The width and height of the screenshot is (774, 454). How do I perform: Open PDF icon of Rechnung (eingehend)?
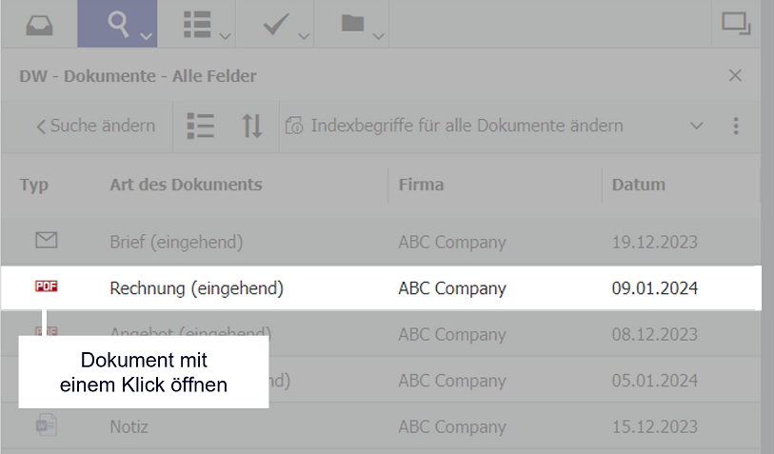pos(47,287)
